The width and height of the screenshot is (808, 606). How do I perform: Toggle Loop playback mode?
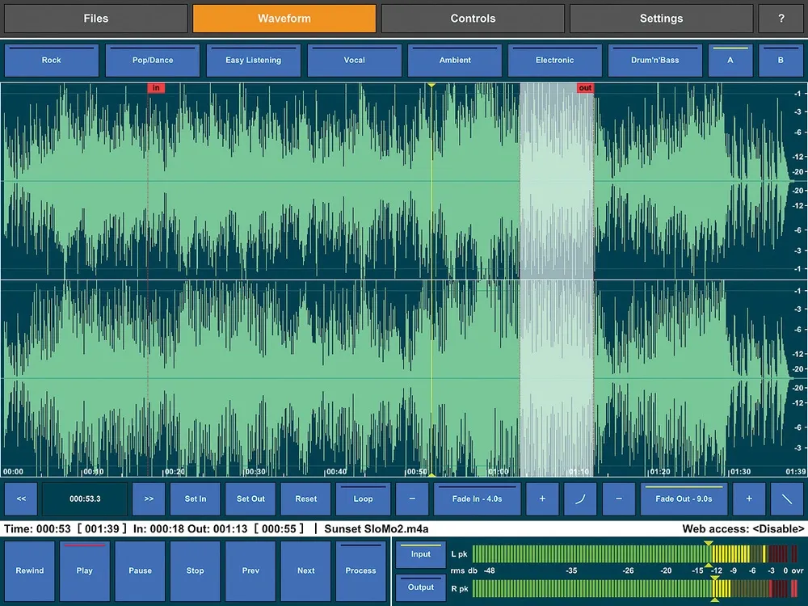363,499
